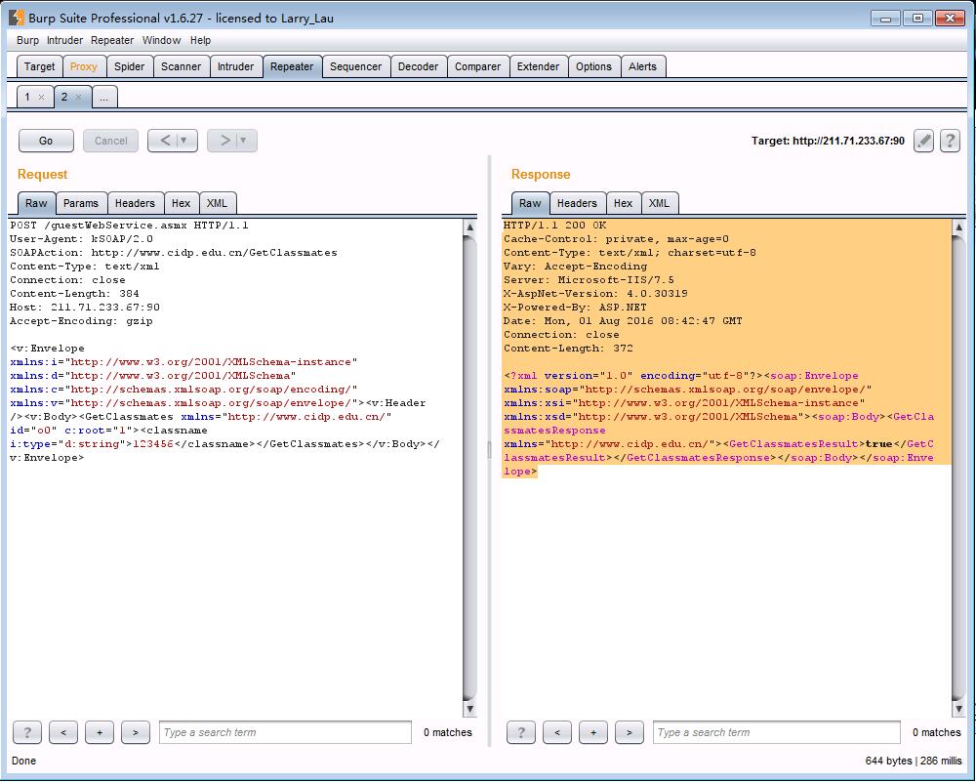This screenshot has width=976, height=783.
Task: Open the forward history dropdown arrow
Action: point(243,141)
